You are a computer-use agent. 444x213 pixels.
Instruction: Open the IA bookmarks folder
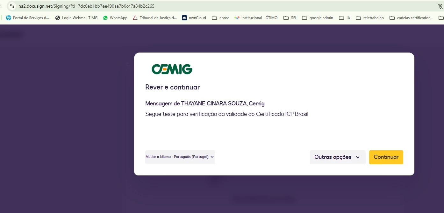[345, 18]
